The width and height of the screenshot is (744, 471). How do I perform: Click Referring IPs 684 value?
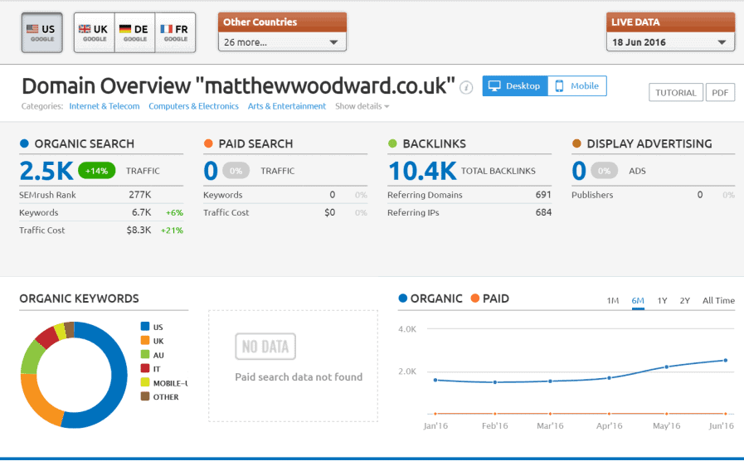coord(543,212)
